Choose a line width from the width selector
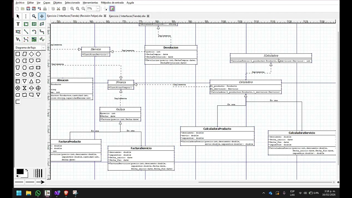This screenshot has height=198, width=352. point(38,173)
